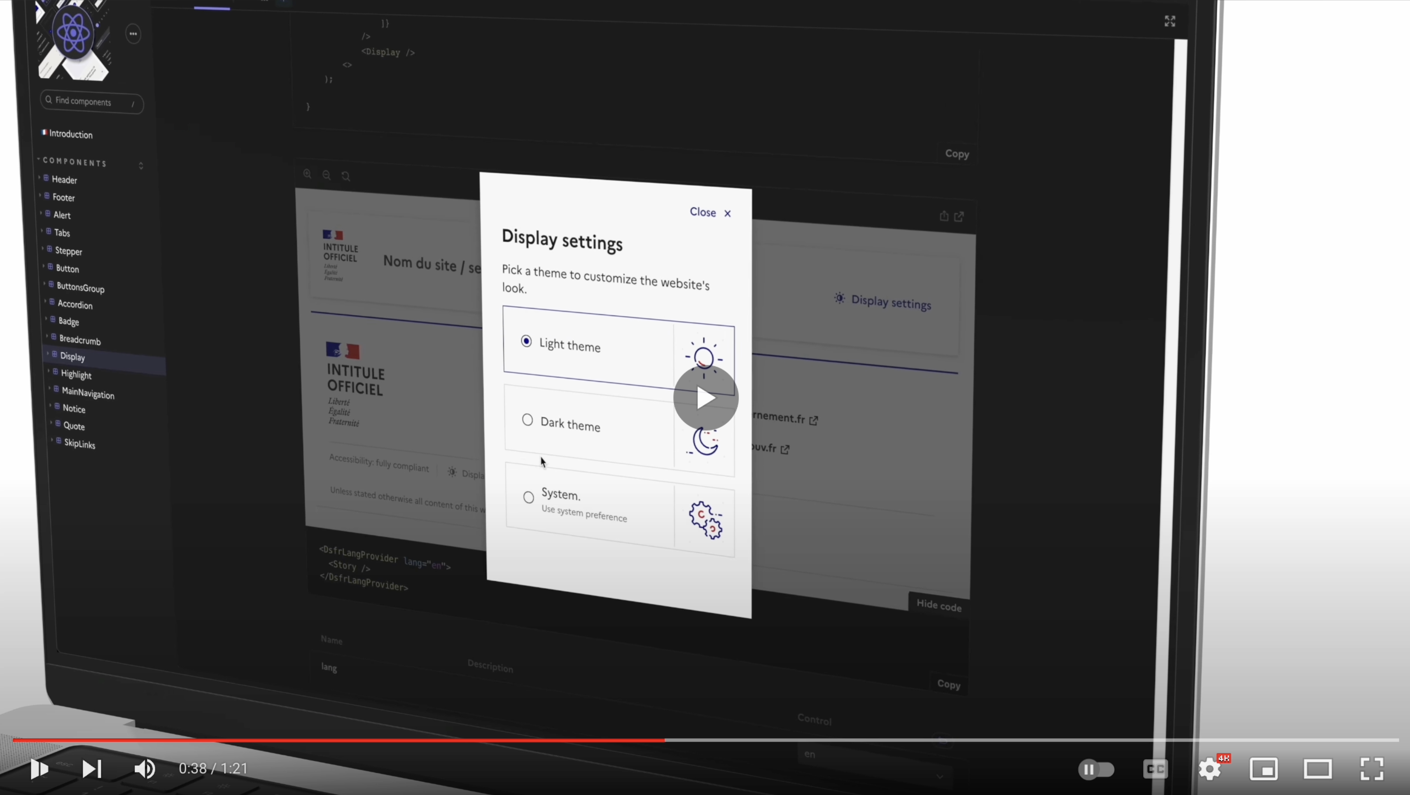Click the lang row name in args table

point(329,667)
